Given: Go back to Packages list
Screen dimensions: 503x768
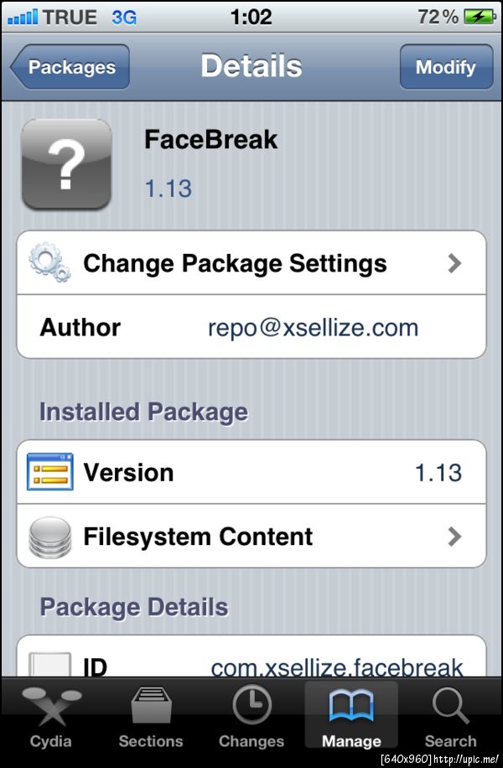Looking at the screenshot, I should [70, 67].
